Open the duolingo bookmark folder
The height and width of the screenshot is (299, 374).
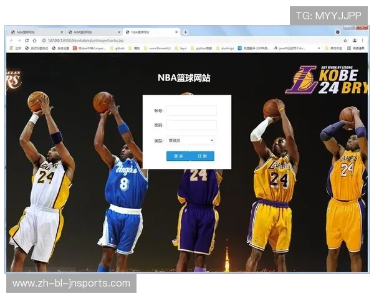[225, 48]
